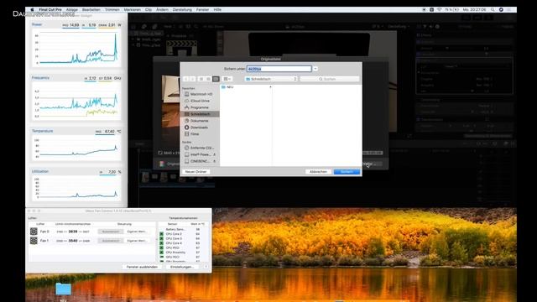The image size is (537, 302).
Task: Select the NEU folder in the file list
Action: pyautogui.click(x=246, y=87)
